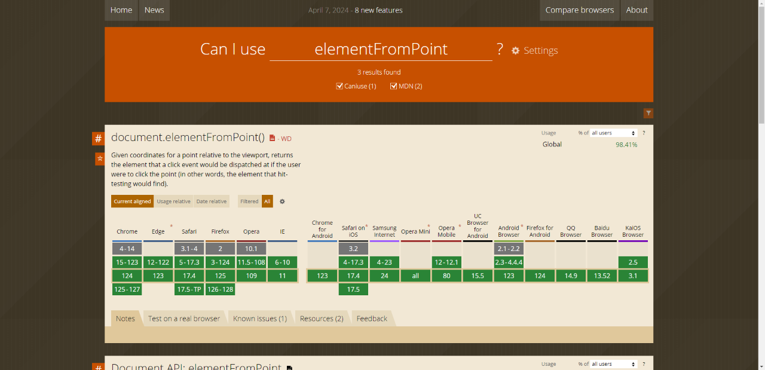
Task: Click the UC Browser for Android header
Action: pyautogui.click(x=478, y=226)
